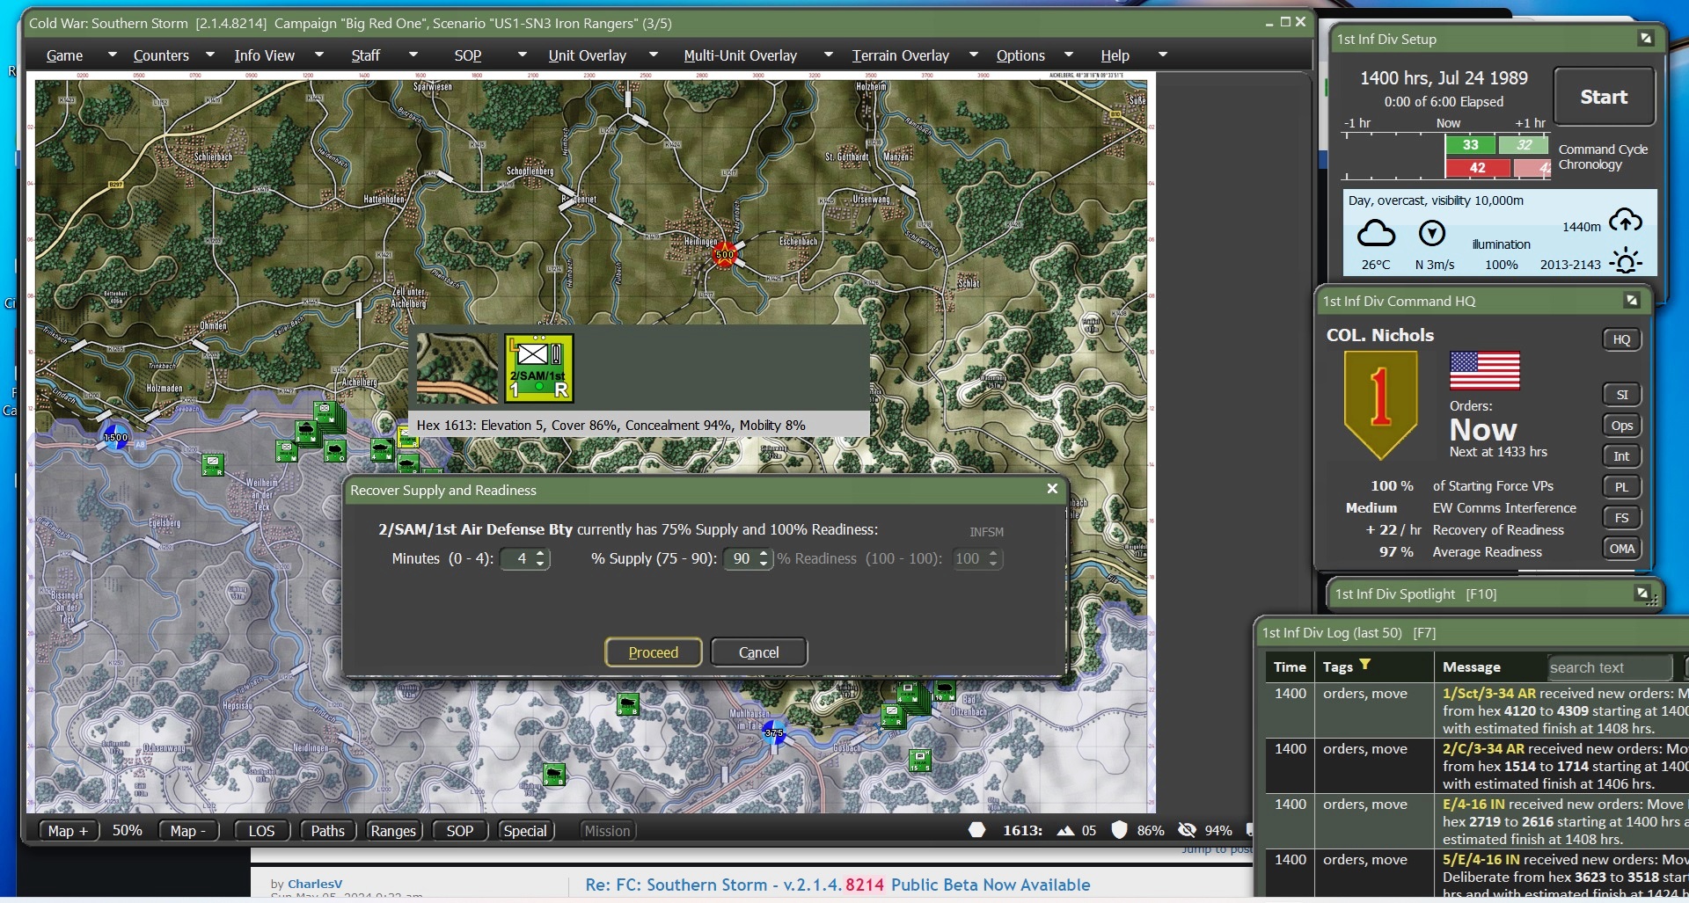Viewport: 1689px width, 903px height.
Task: Click the sunset illumination icon
Action: pos(1626,261)
